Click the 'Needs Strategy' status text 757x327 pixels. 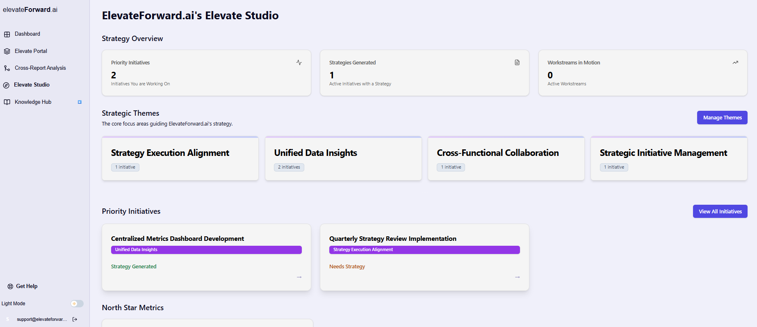pyautogui.click(x=347, y=267)
